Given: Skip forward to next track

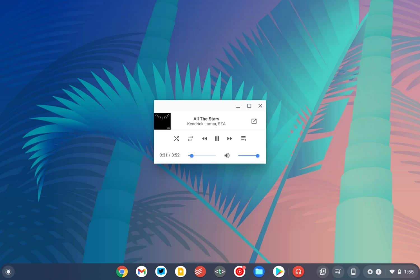Looking at the screenshot, I should pos(230,139).
